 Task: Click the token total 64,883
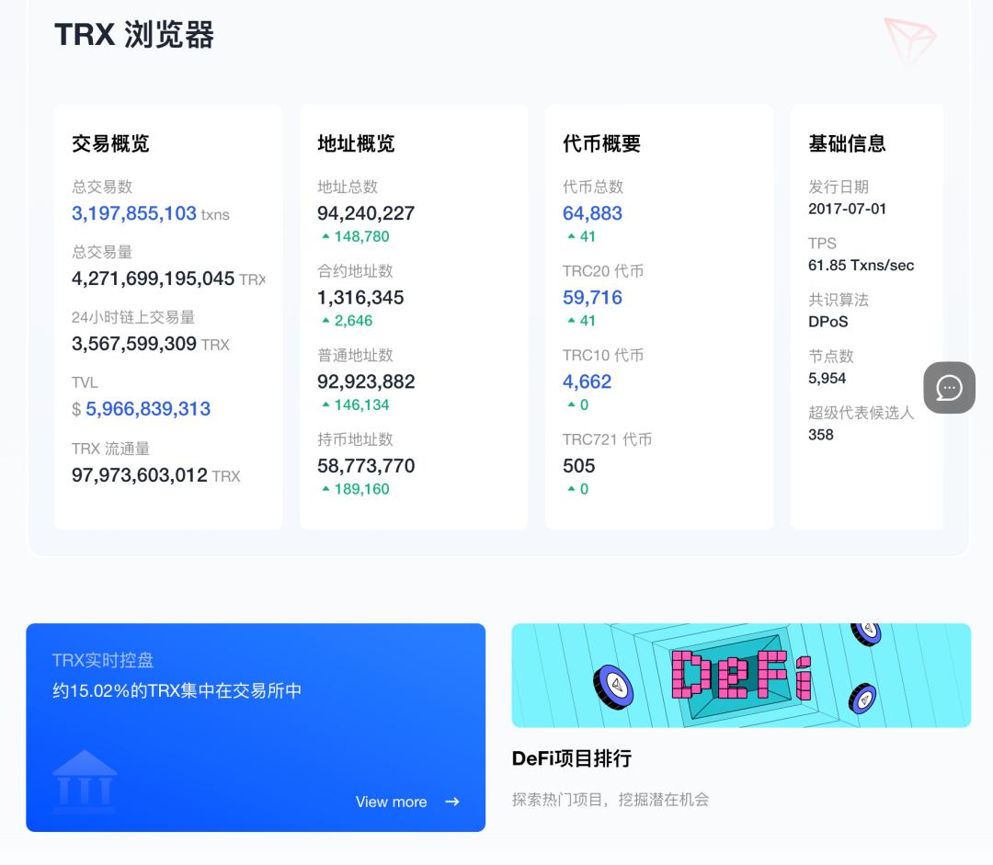592,213
